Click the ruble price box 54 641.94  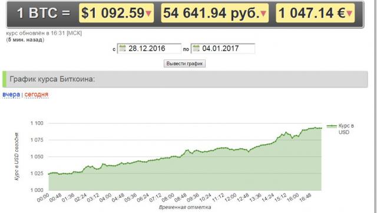coord(214,13)
